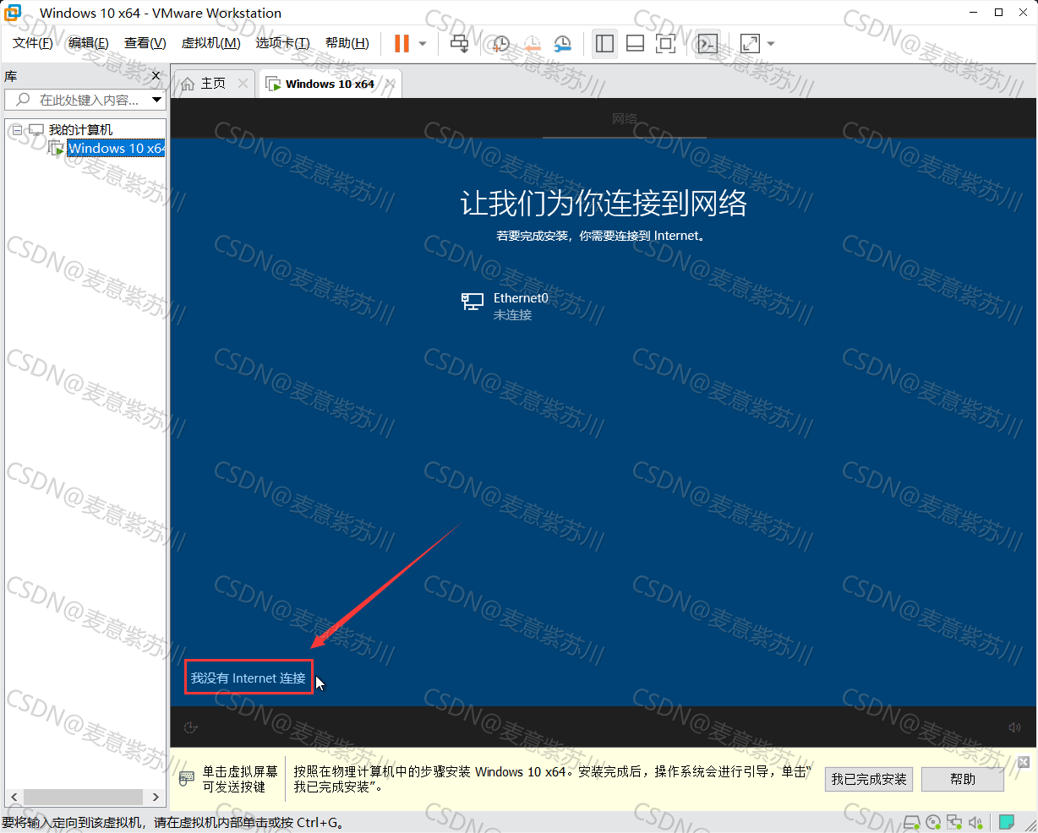
Task: Collapse the 我的计算机 tree node
Action: [x=17, y=130]
